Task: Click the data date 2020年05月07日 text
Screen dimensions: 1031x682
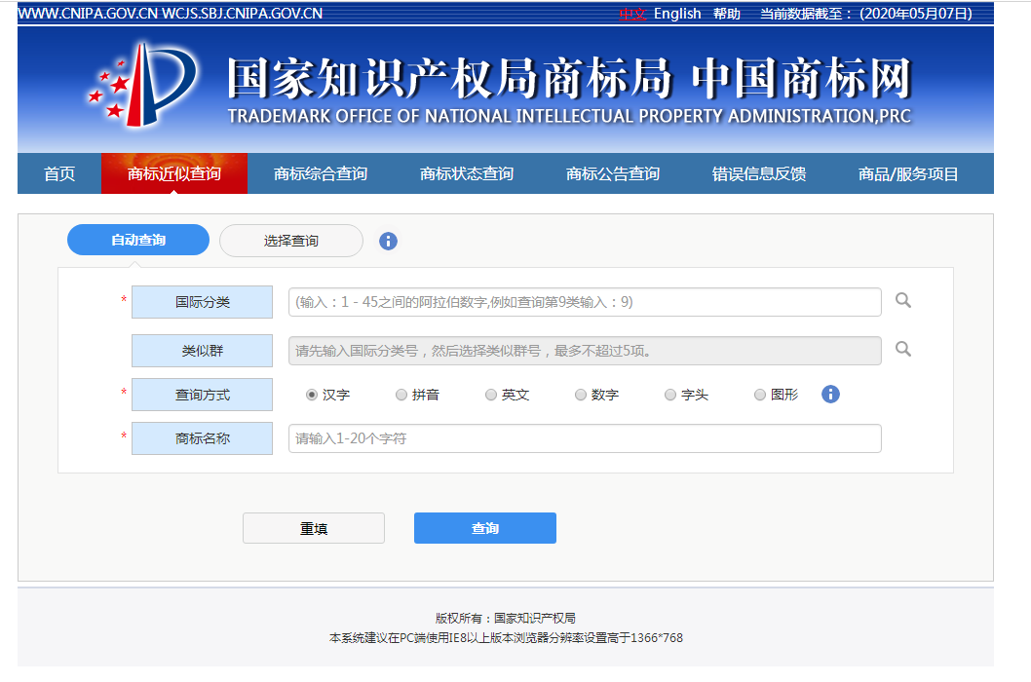Action: click(x=916, y=14)
